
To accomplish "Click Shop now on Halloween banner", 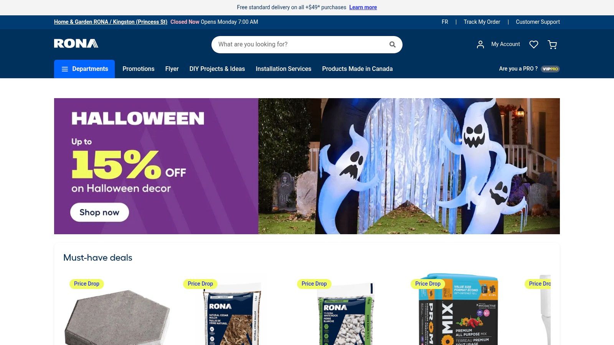I will point(99,212).
